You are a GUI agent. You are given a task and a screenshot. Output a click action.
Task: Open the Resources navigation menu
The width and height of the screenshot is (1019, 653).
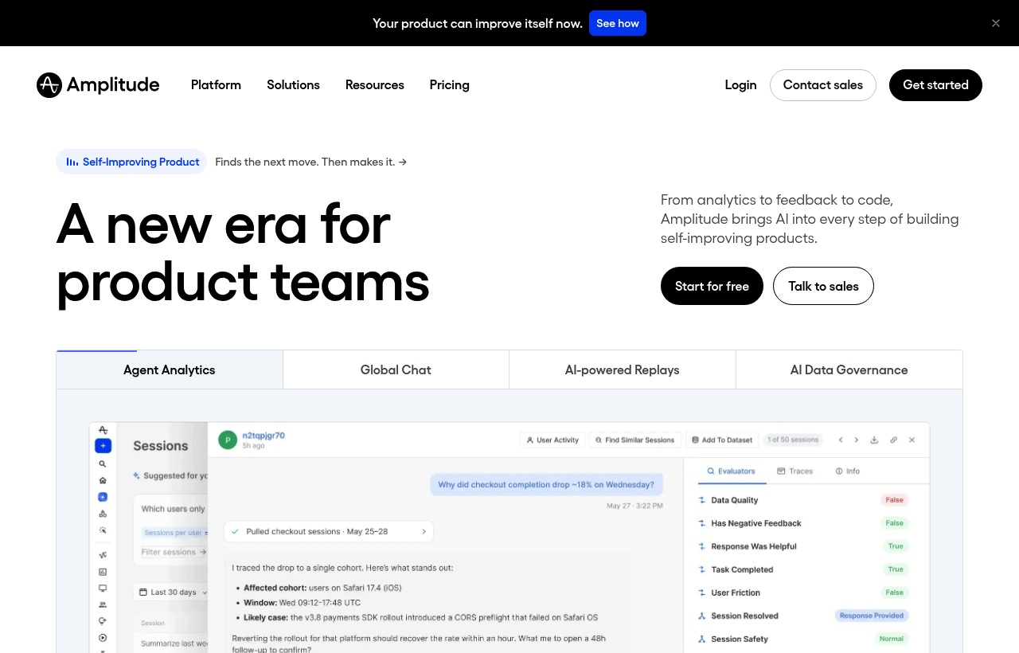click(375, 85)
